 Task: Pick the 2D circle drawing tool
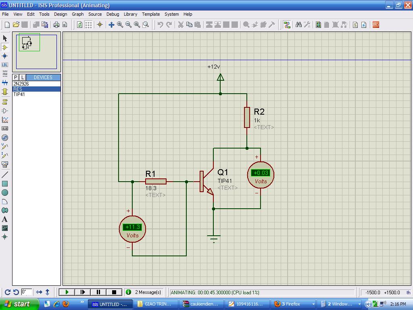pyautogui.click(x=5, y=193)
